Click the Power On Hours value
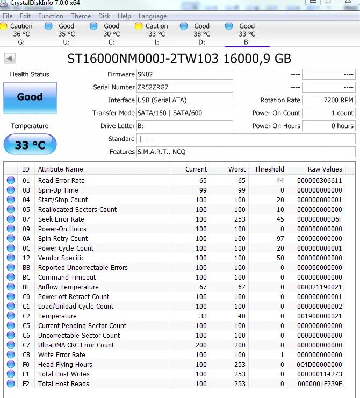 pos(328,126)
